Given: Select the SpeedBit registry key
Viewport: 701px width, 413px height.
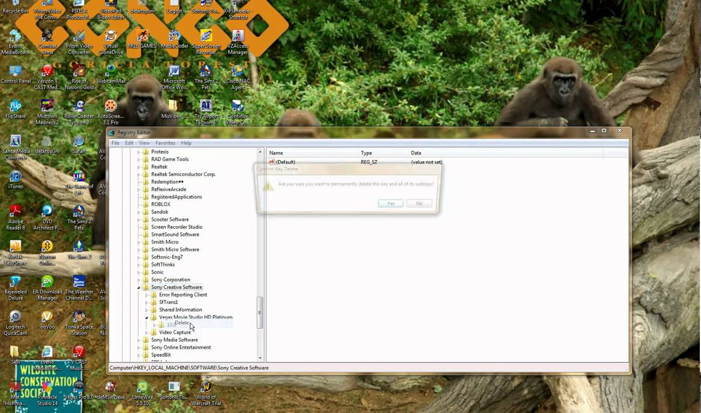Looking at the screenshot, I should pos(161,355).
